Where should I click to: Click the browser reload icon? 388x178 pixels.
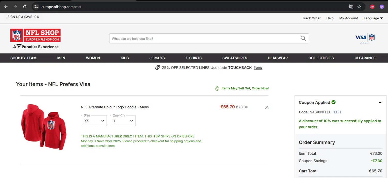(25, 7)
